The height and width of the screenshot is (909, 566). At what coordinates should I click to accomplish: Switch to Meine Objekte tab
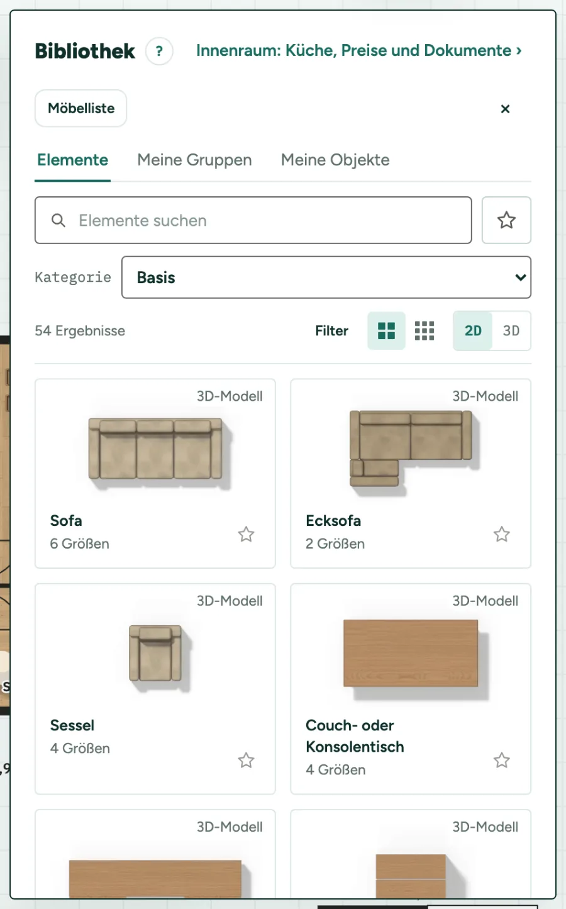335,160
